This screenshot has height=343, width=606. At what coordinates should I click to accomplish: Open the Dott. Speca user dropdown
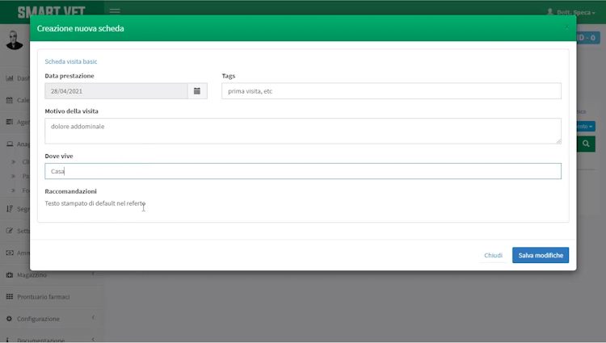click(570, 12)
